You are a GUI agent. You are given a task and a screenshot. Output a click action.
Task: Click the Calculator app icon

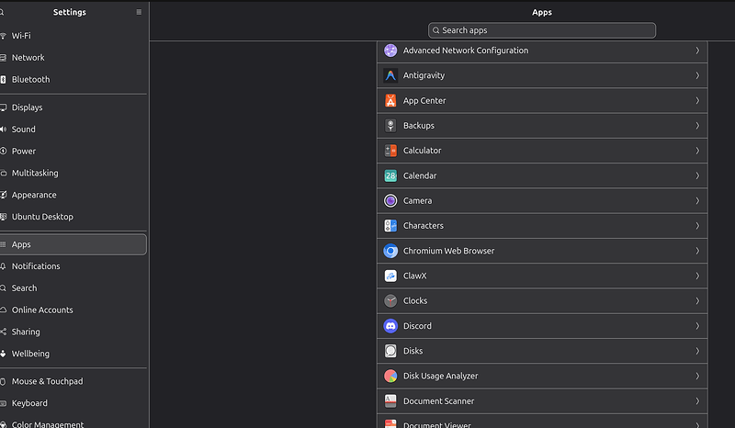point(390,151)
